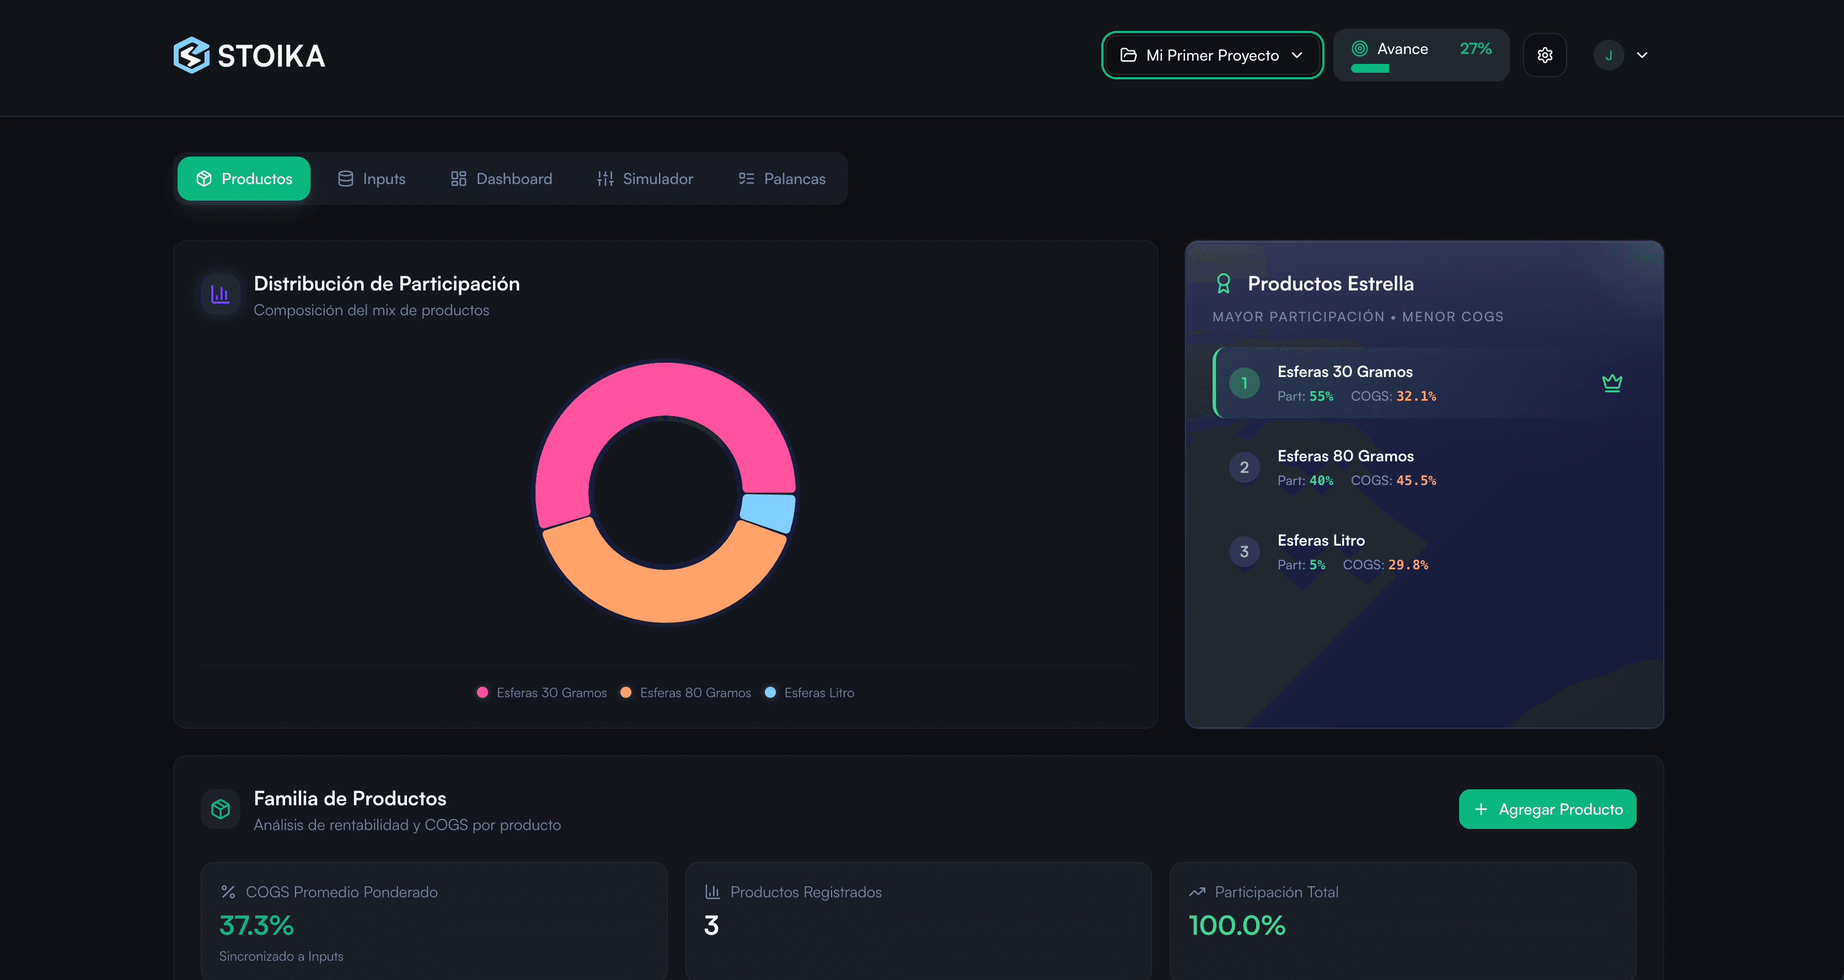Click the bar chart icon beside Distribución de Participación
Image resolution: width=1844 pixels, height=980 pixels.
tap(219, 294)
